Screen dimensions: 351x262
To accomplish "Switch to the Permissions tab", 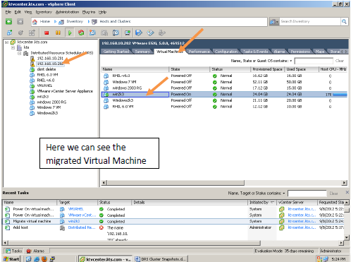I will pyautogui.click(x=300, y=52).
